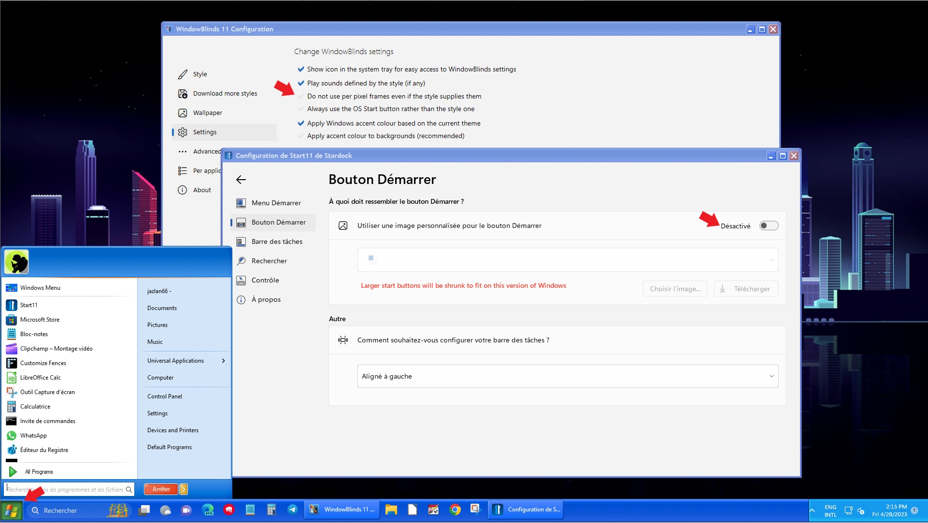Open Control Panel from the start menu
Screen dimensions: 928x523
[165, 396]
